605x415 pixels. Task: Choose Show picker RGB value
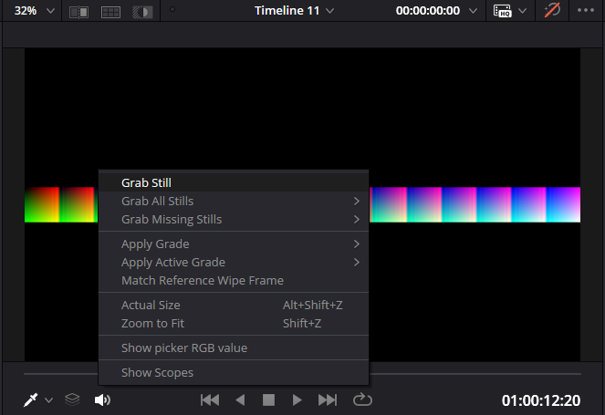234,348
